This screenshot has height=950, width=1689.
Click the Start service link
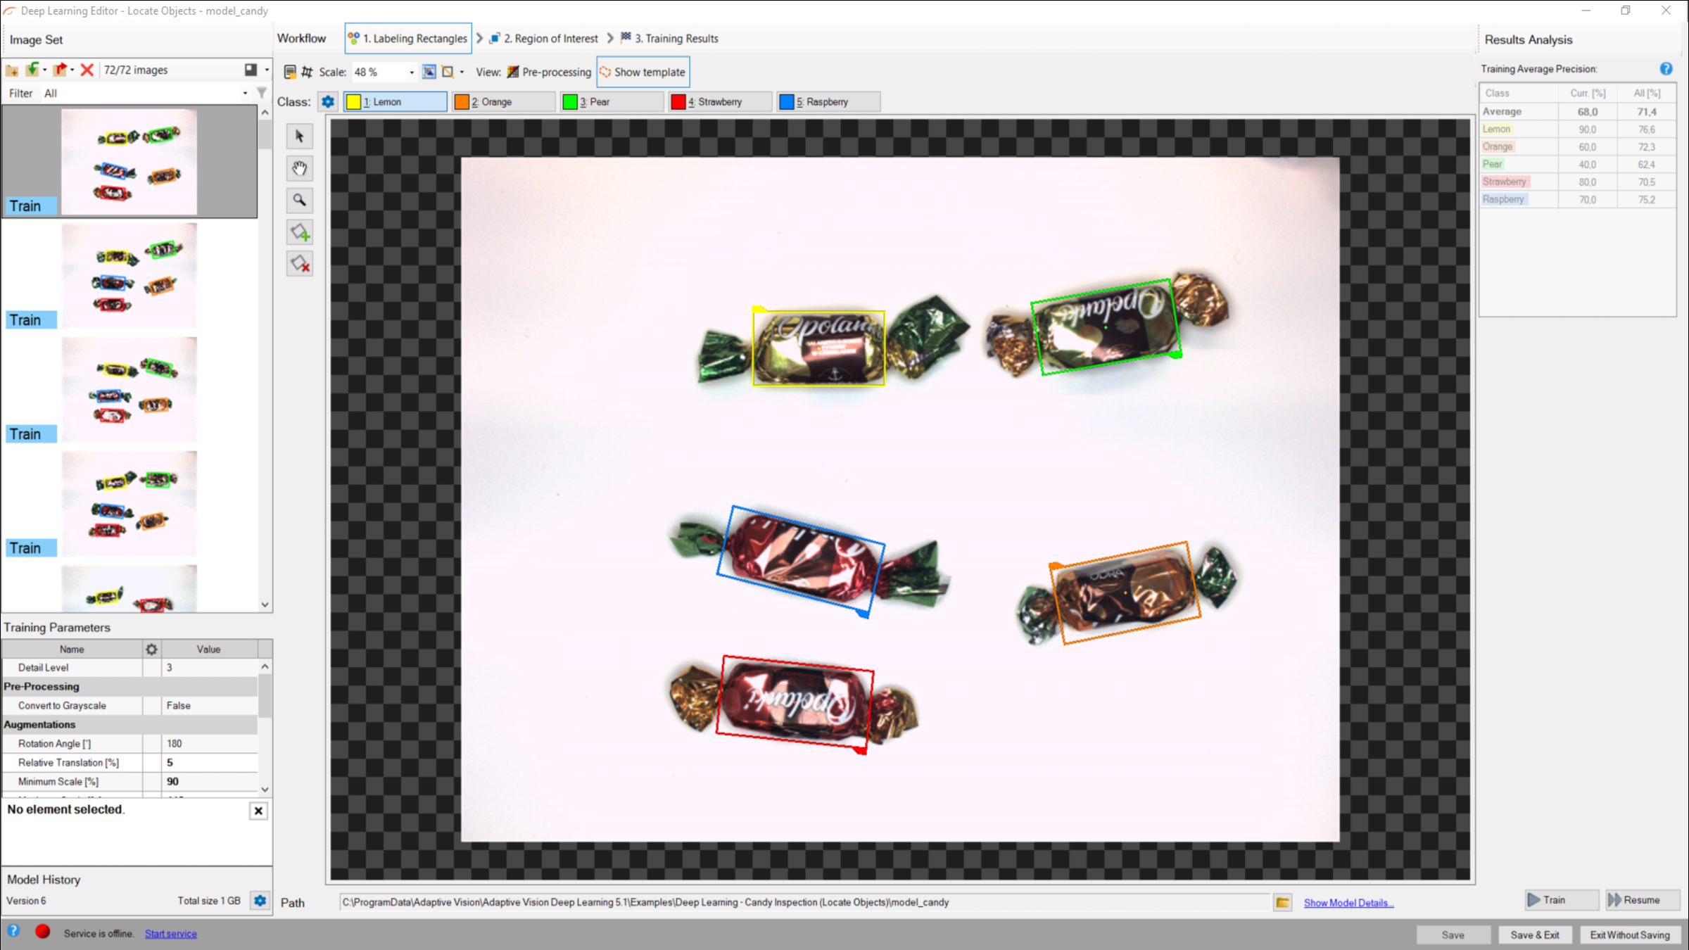(x=171, y=934)
